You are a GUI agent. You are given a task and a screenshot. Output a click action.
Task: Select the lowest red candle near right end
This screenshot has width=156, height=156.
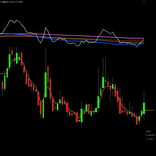pos(137,120)
